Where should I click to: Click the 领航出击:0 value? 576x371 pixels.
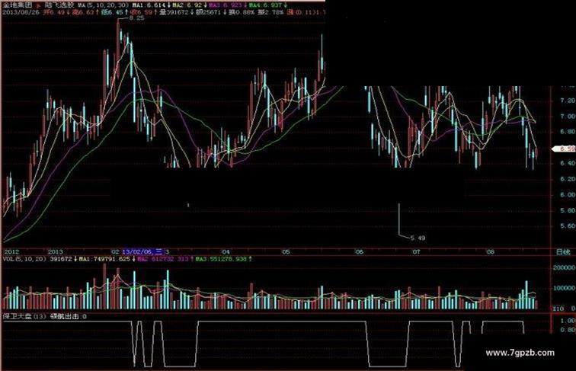click(69, 316)
